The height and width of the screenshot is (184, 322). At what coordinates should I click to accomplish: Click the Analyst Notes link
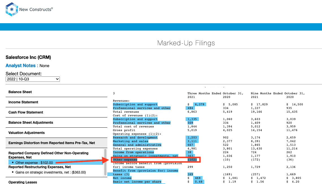[x=21, y=65]
